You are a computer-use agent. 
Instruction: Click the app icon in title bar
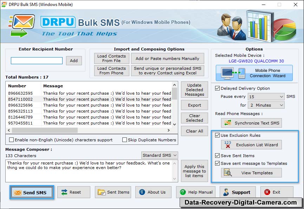4,4
